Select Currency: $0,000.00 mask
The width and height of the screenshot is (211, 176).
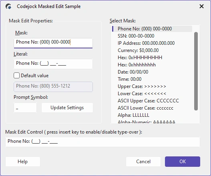(x=152, y=50)
